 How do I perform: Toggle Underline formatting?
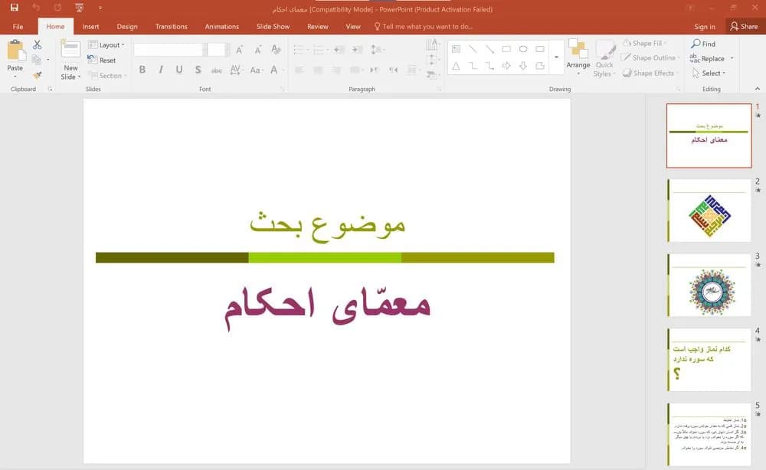179,70
